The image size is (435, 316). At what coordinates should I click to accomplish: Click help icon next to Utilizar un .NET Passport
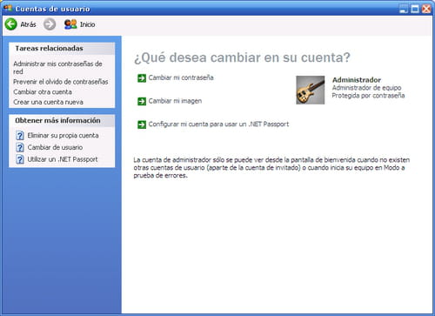[x=20, y=159]
